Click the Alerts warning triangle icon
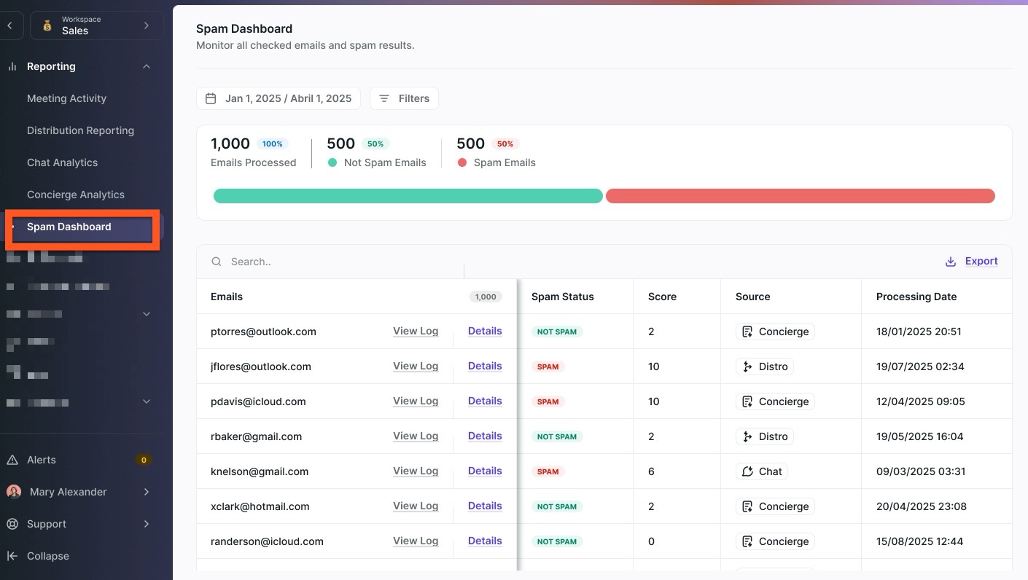 [x=12, y=460]
